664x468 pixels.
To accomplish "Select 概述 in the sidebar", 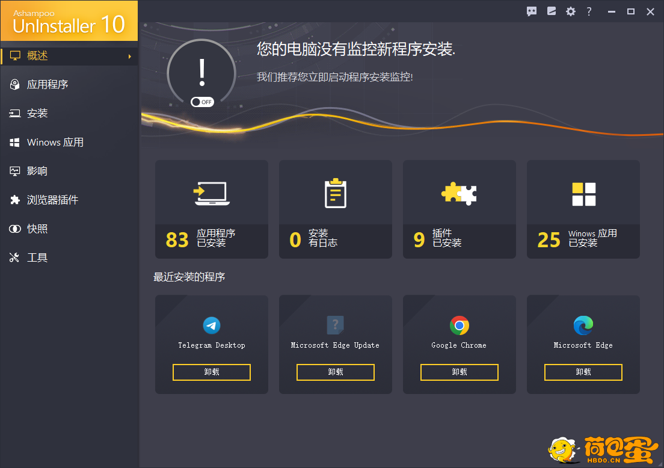I will coord(69,56).
